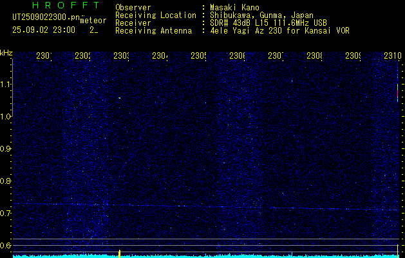The image size is (405, 258).
Task: Click the 1.0 frequency axis label
Action: click(x=5, y=117)
